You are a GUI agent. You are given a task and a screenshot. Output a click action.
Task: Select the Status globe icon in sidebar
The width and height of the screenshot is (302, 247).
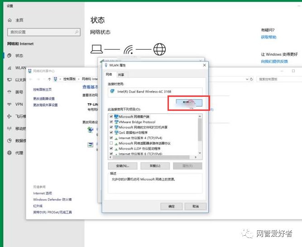point(9,56)
